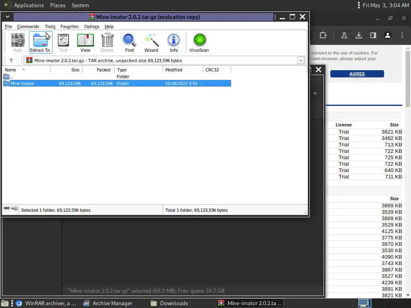Open System panel menu
This screenshot has width=411, height=308.
coord(80,5)
